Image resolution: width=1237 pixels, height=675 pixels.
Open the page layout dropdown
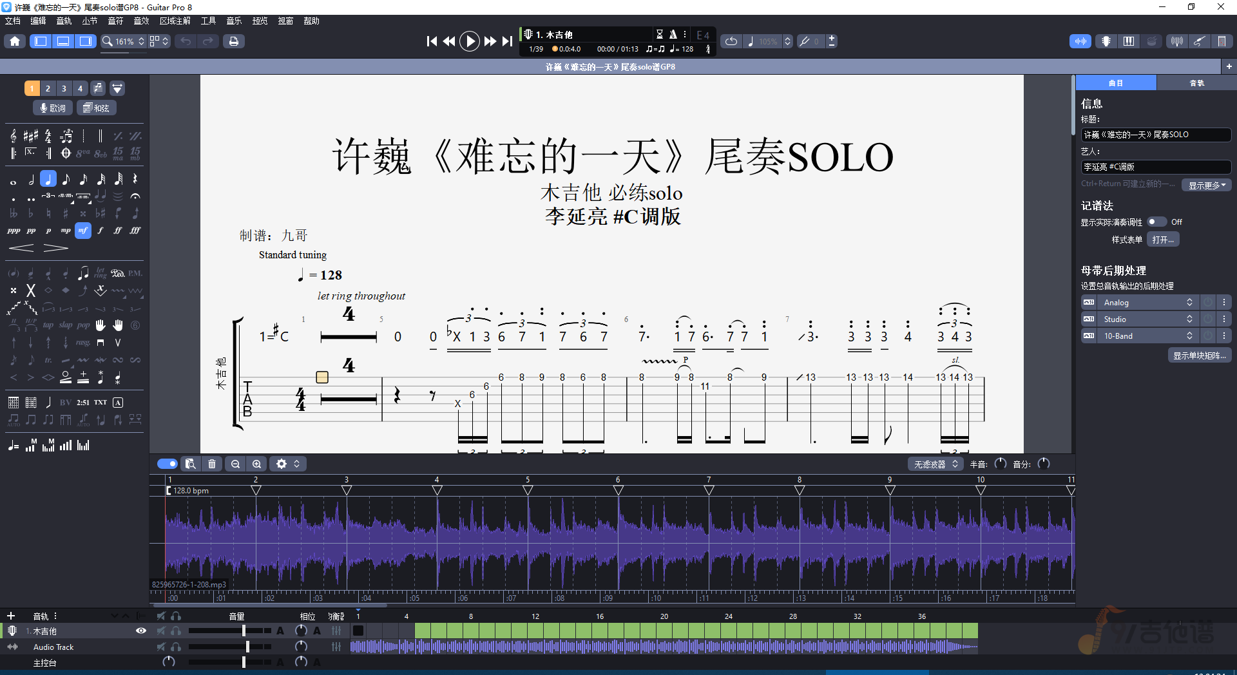(159, 41)
